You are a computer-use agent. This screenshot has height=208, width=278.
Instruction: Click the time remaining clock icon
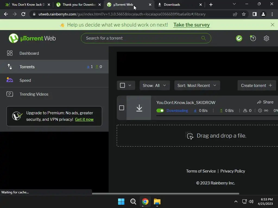(x=260, y=110)
